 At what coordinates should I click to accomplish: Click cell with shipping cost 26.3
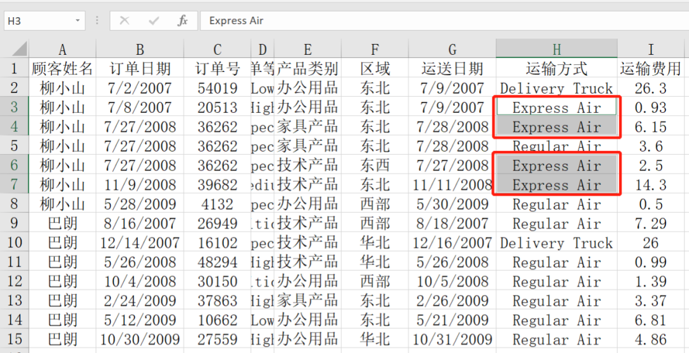click(x=651, y=88)
